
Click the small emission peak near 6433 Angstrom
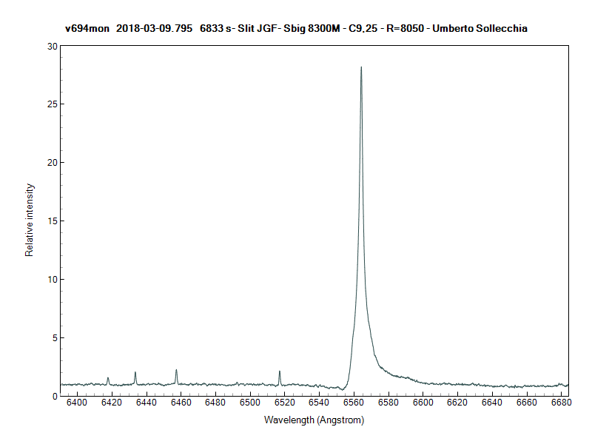135,372
